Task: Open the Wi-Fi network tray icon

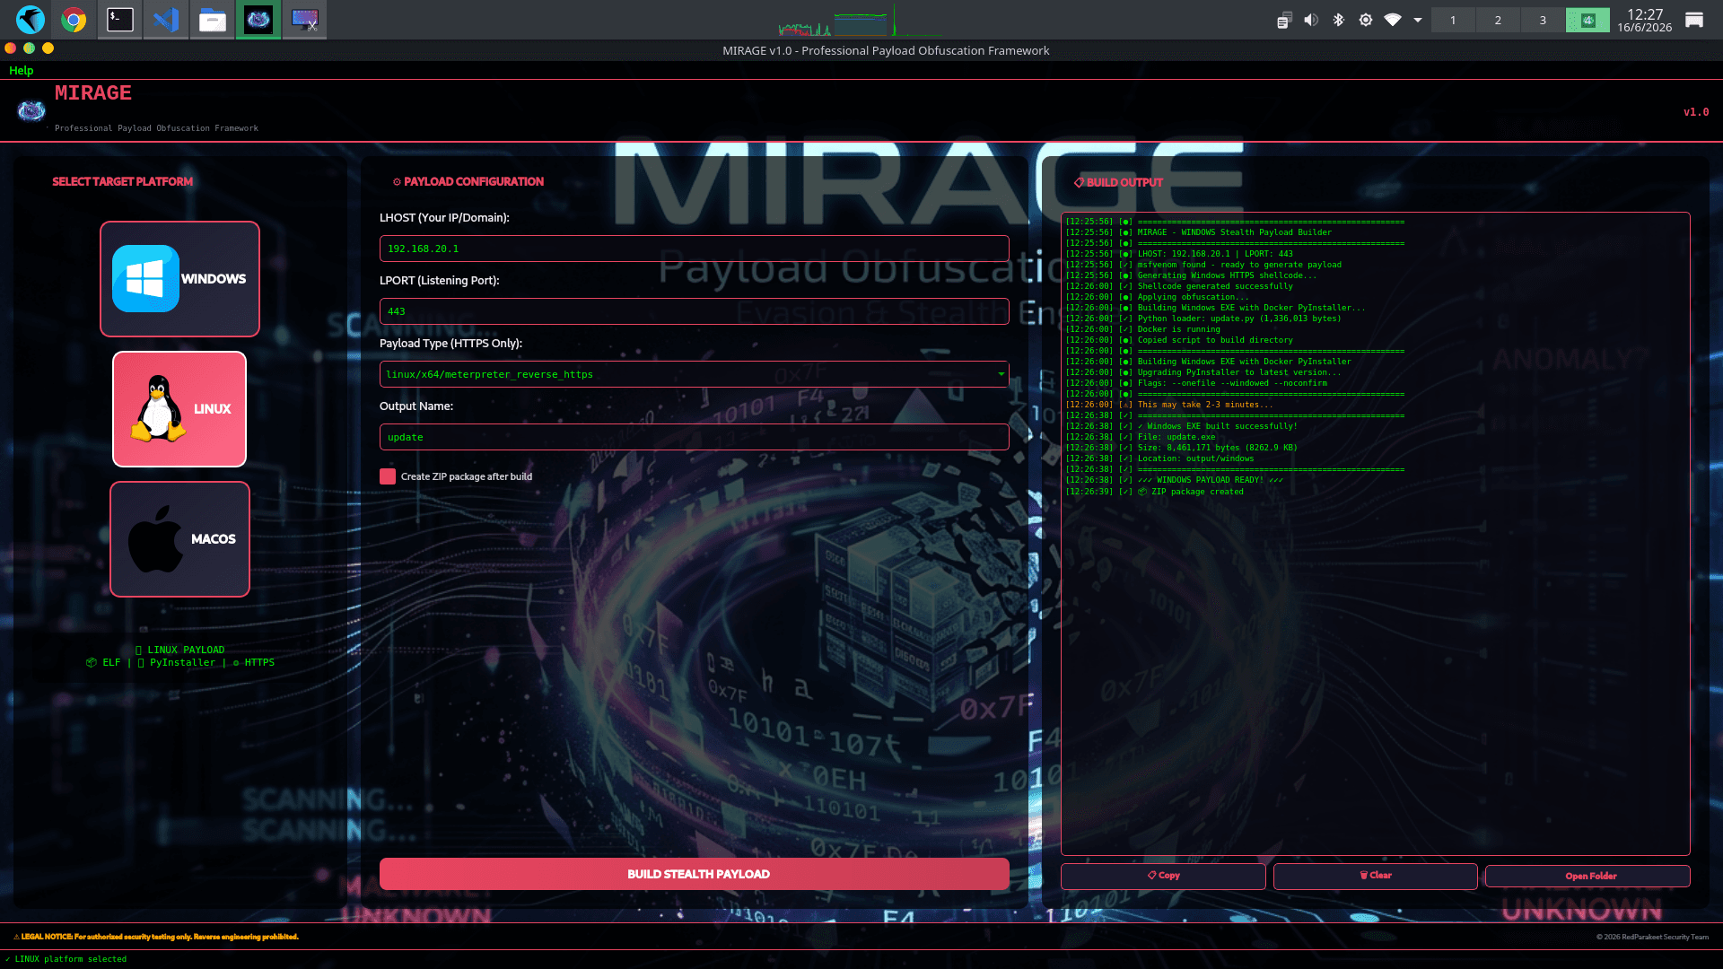Action: point(1393,20)
